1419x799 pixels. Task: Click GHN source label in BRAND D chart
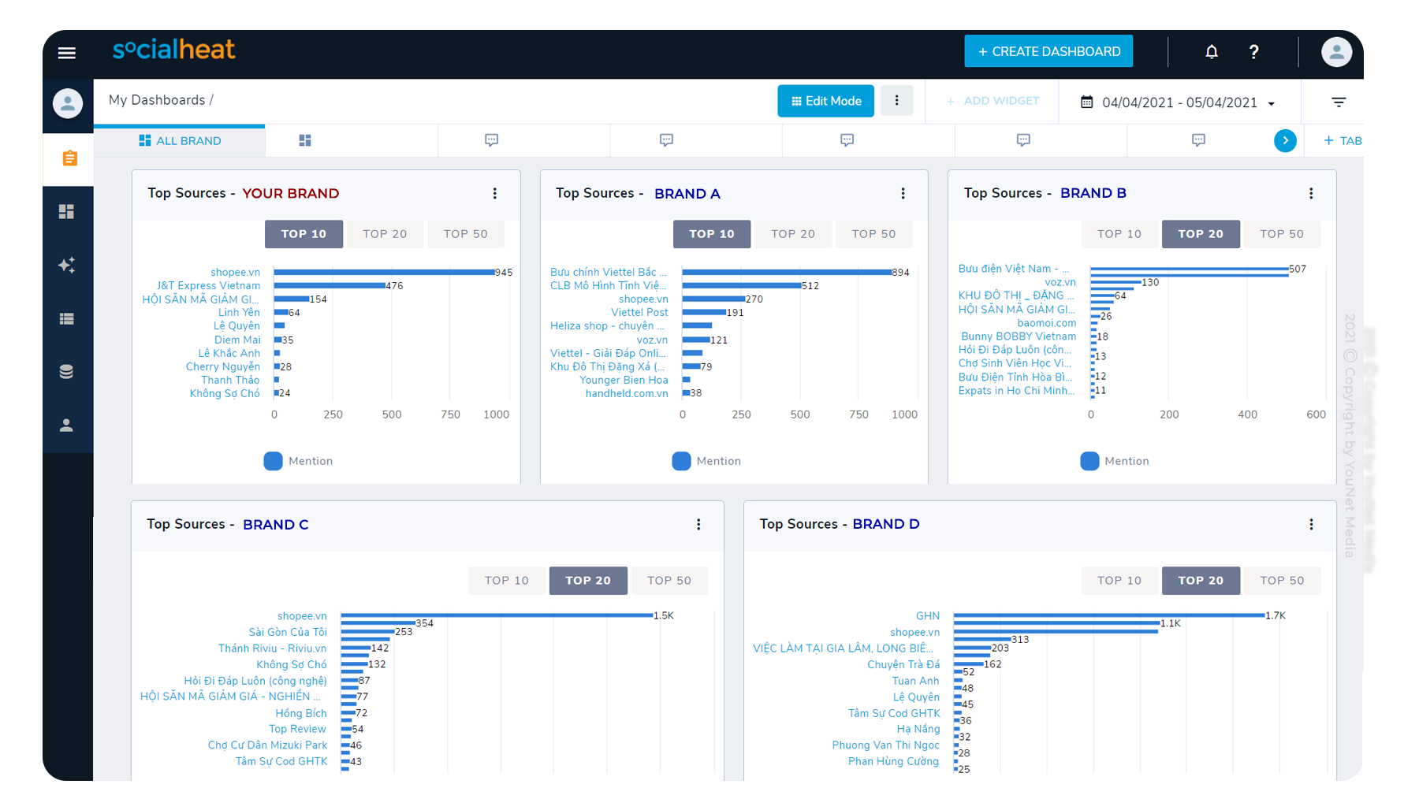928,616
